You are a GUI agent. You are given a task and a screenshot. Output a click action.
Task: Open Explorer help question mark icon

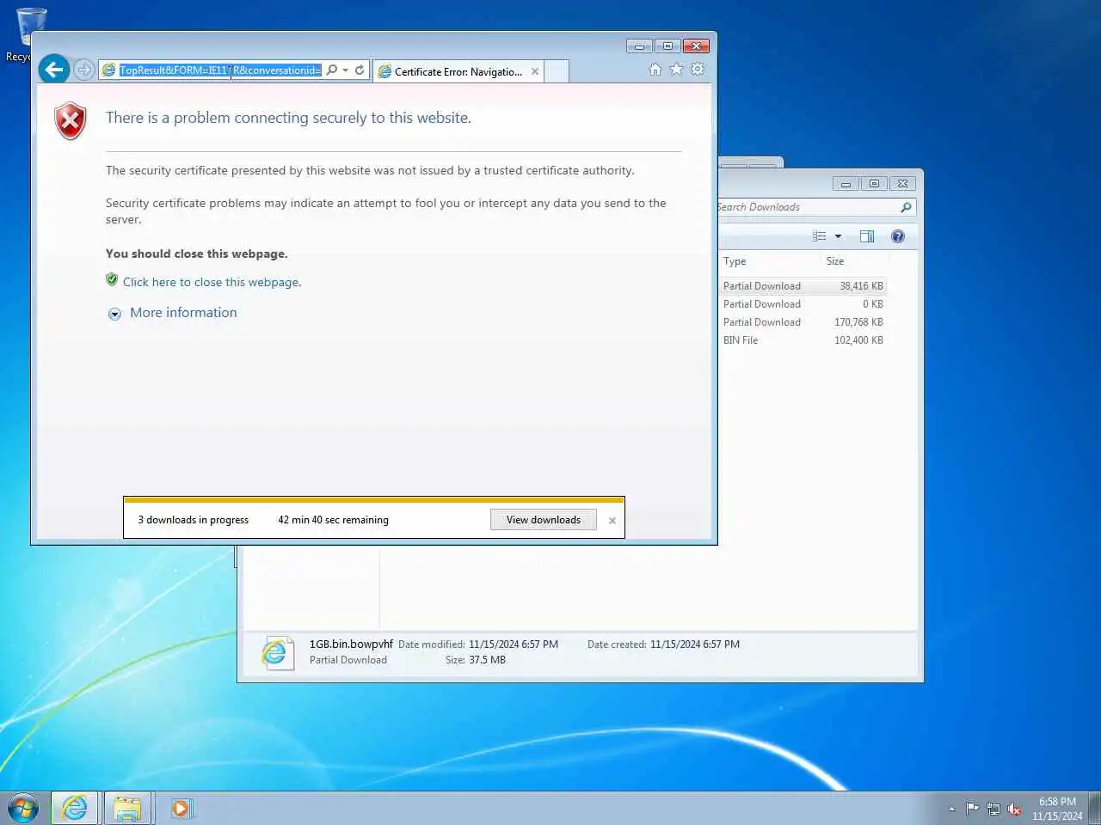(898, 236)
